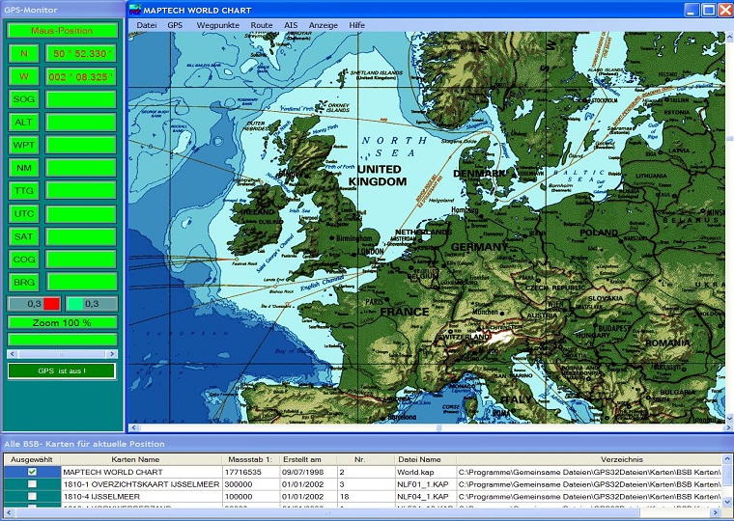Click the 'GPS ist aus !' status button

(62, 370)
